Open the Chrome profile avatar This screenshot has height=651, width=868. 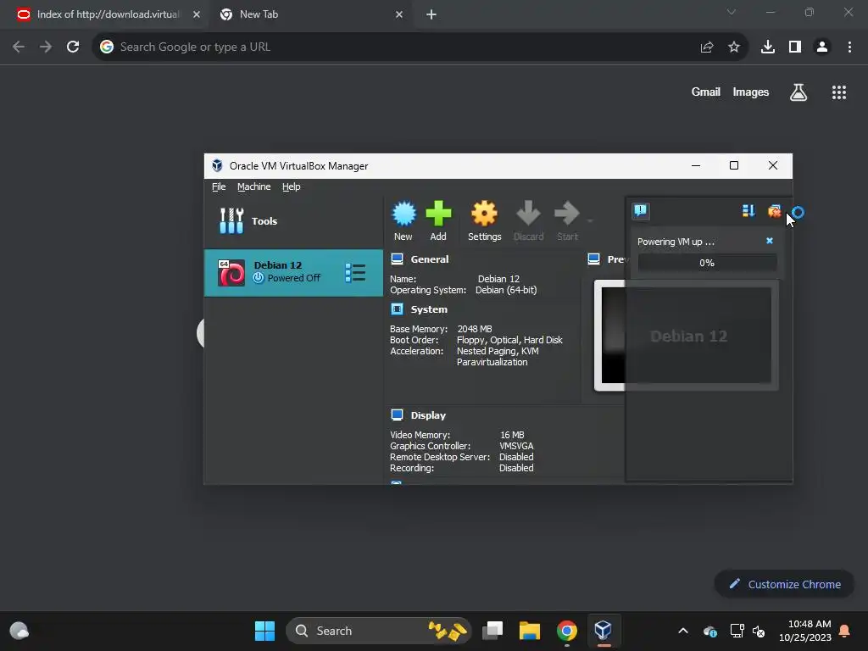coord(822,47)
